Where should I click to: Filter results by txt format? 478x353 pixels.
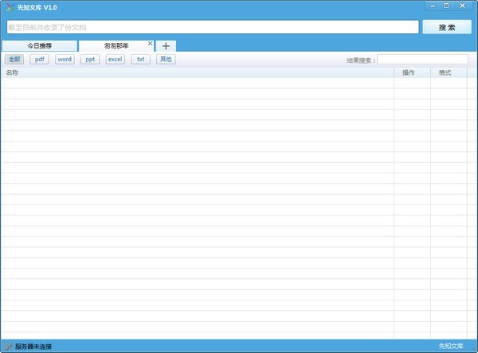pyautogui.click(x=140, y=60)
